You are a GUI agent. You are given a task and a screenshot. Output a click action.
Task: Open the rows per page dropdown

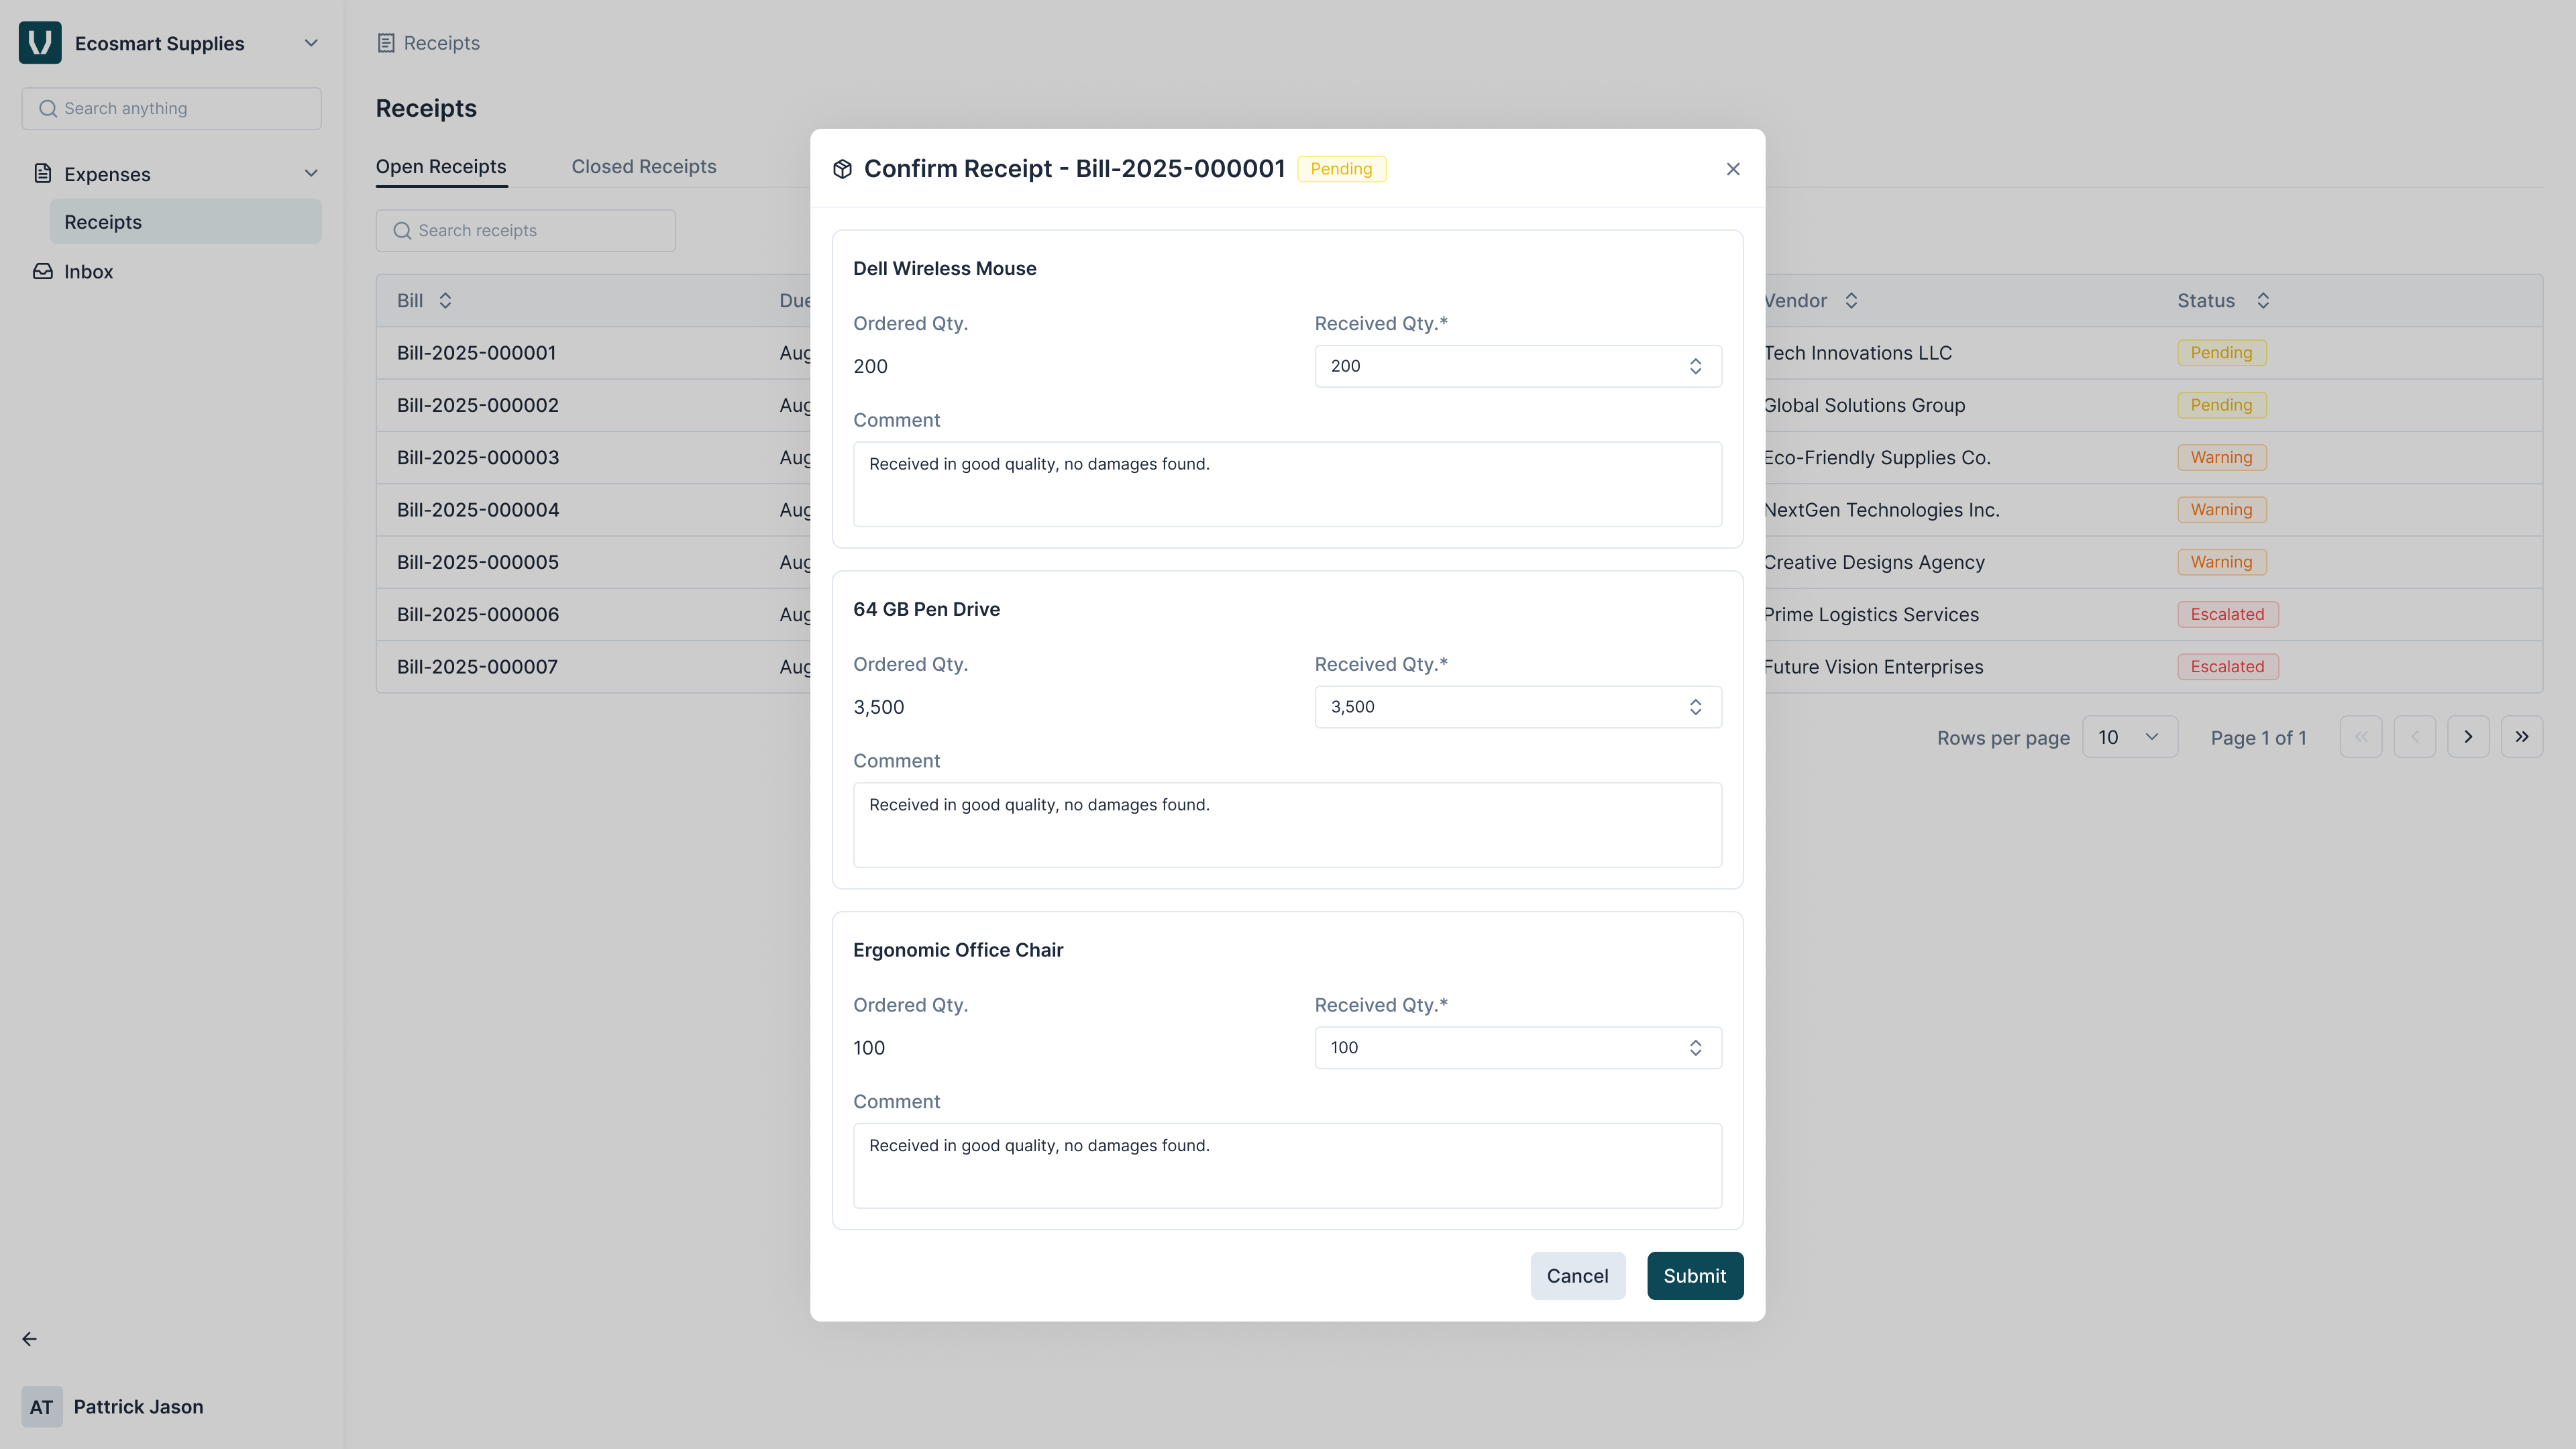click(2129, 737)
